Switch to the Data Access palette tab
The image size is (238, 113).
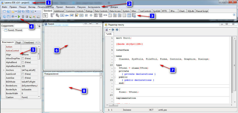point(115,11)
